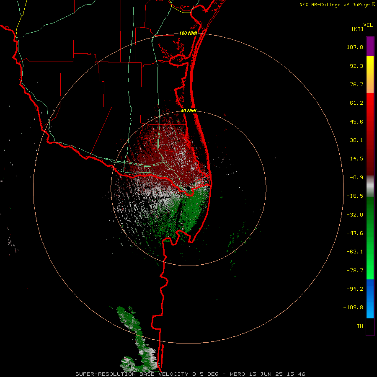Image resolution: width=377 pixels, height=377 pixels.
Task: Click the 92.3 velocity scale value
Action: point(356,66)
